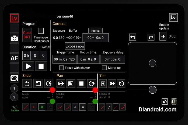The height and width of the screenshot is (125, 188).
Task: Start the program with play button
Action: click(28, 66)
